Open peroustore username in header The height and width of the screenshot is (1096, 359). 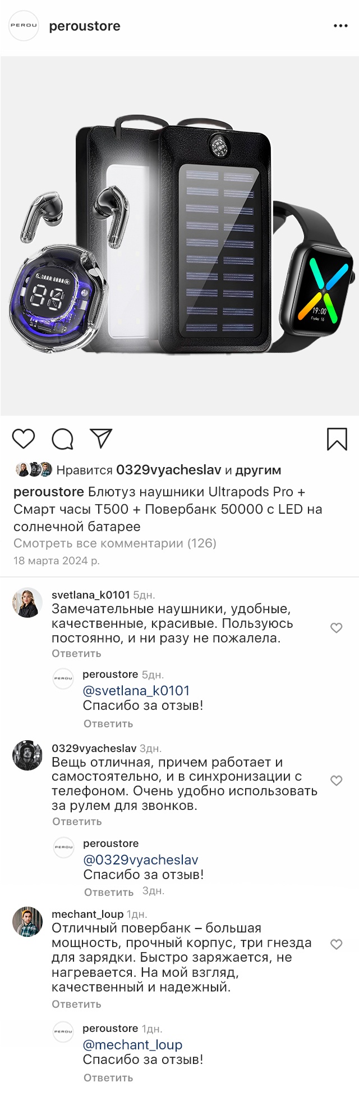pyautogui.click(x=85, y=26)
